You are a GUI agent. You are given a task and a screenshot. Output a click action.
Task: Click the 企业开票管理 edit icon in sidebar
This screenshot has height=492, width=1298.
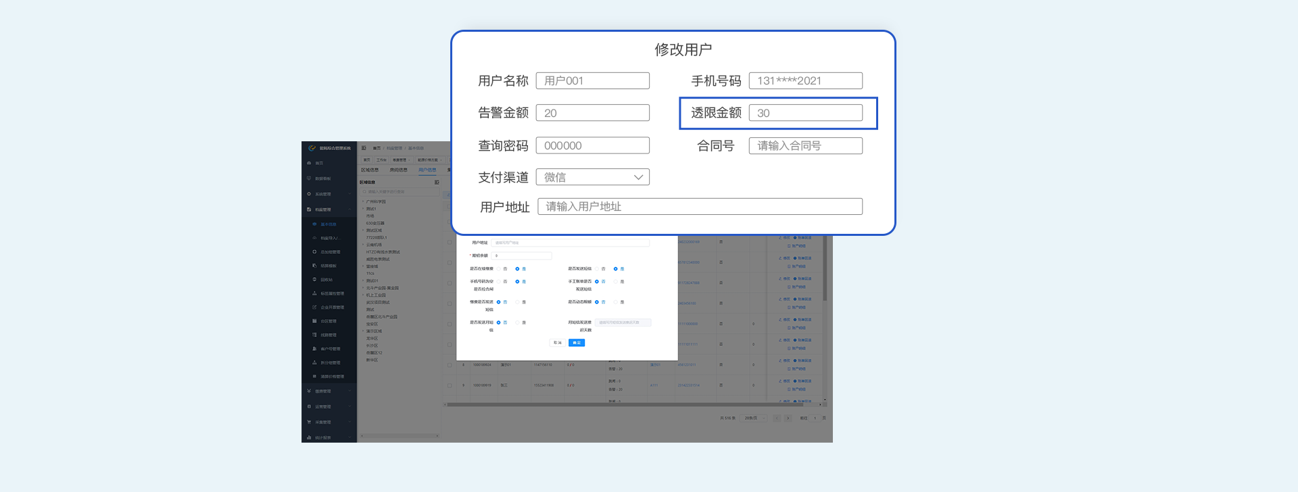[314, 307]
